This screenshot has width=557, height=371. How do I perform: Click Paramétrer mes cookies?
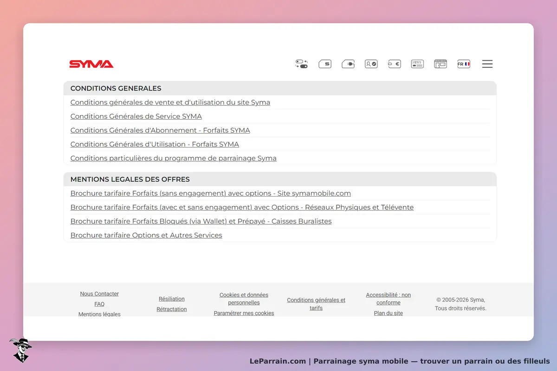244,313
